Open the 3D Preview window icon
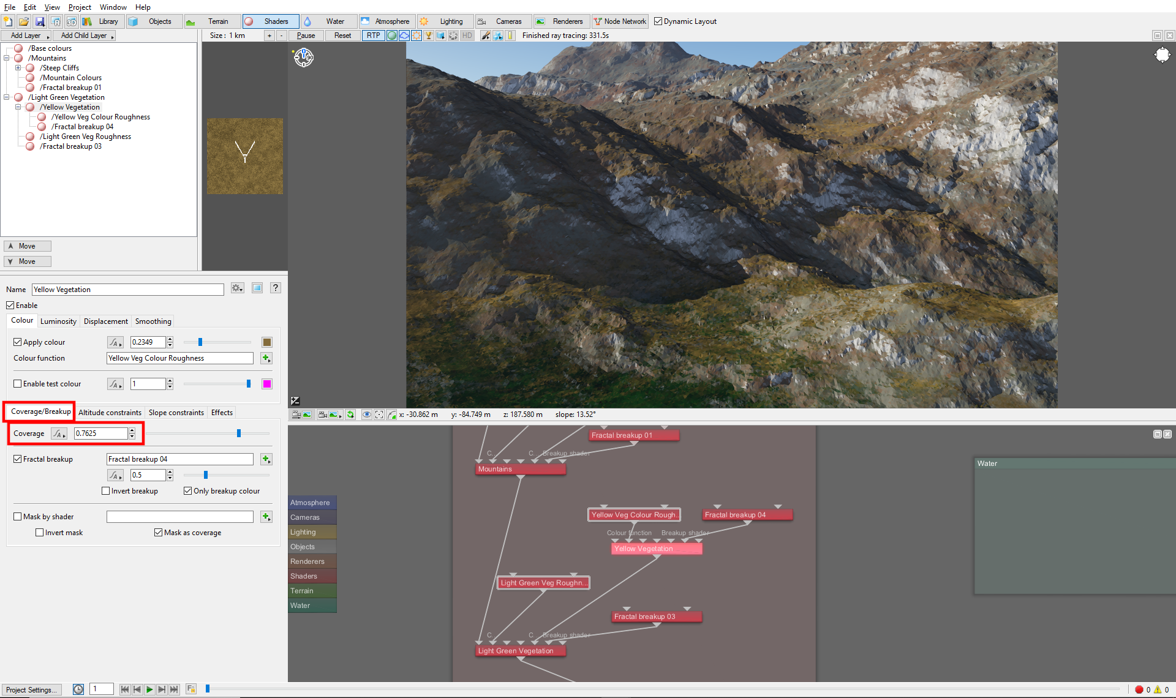1176x698 pixels. 72,21
